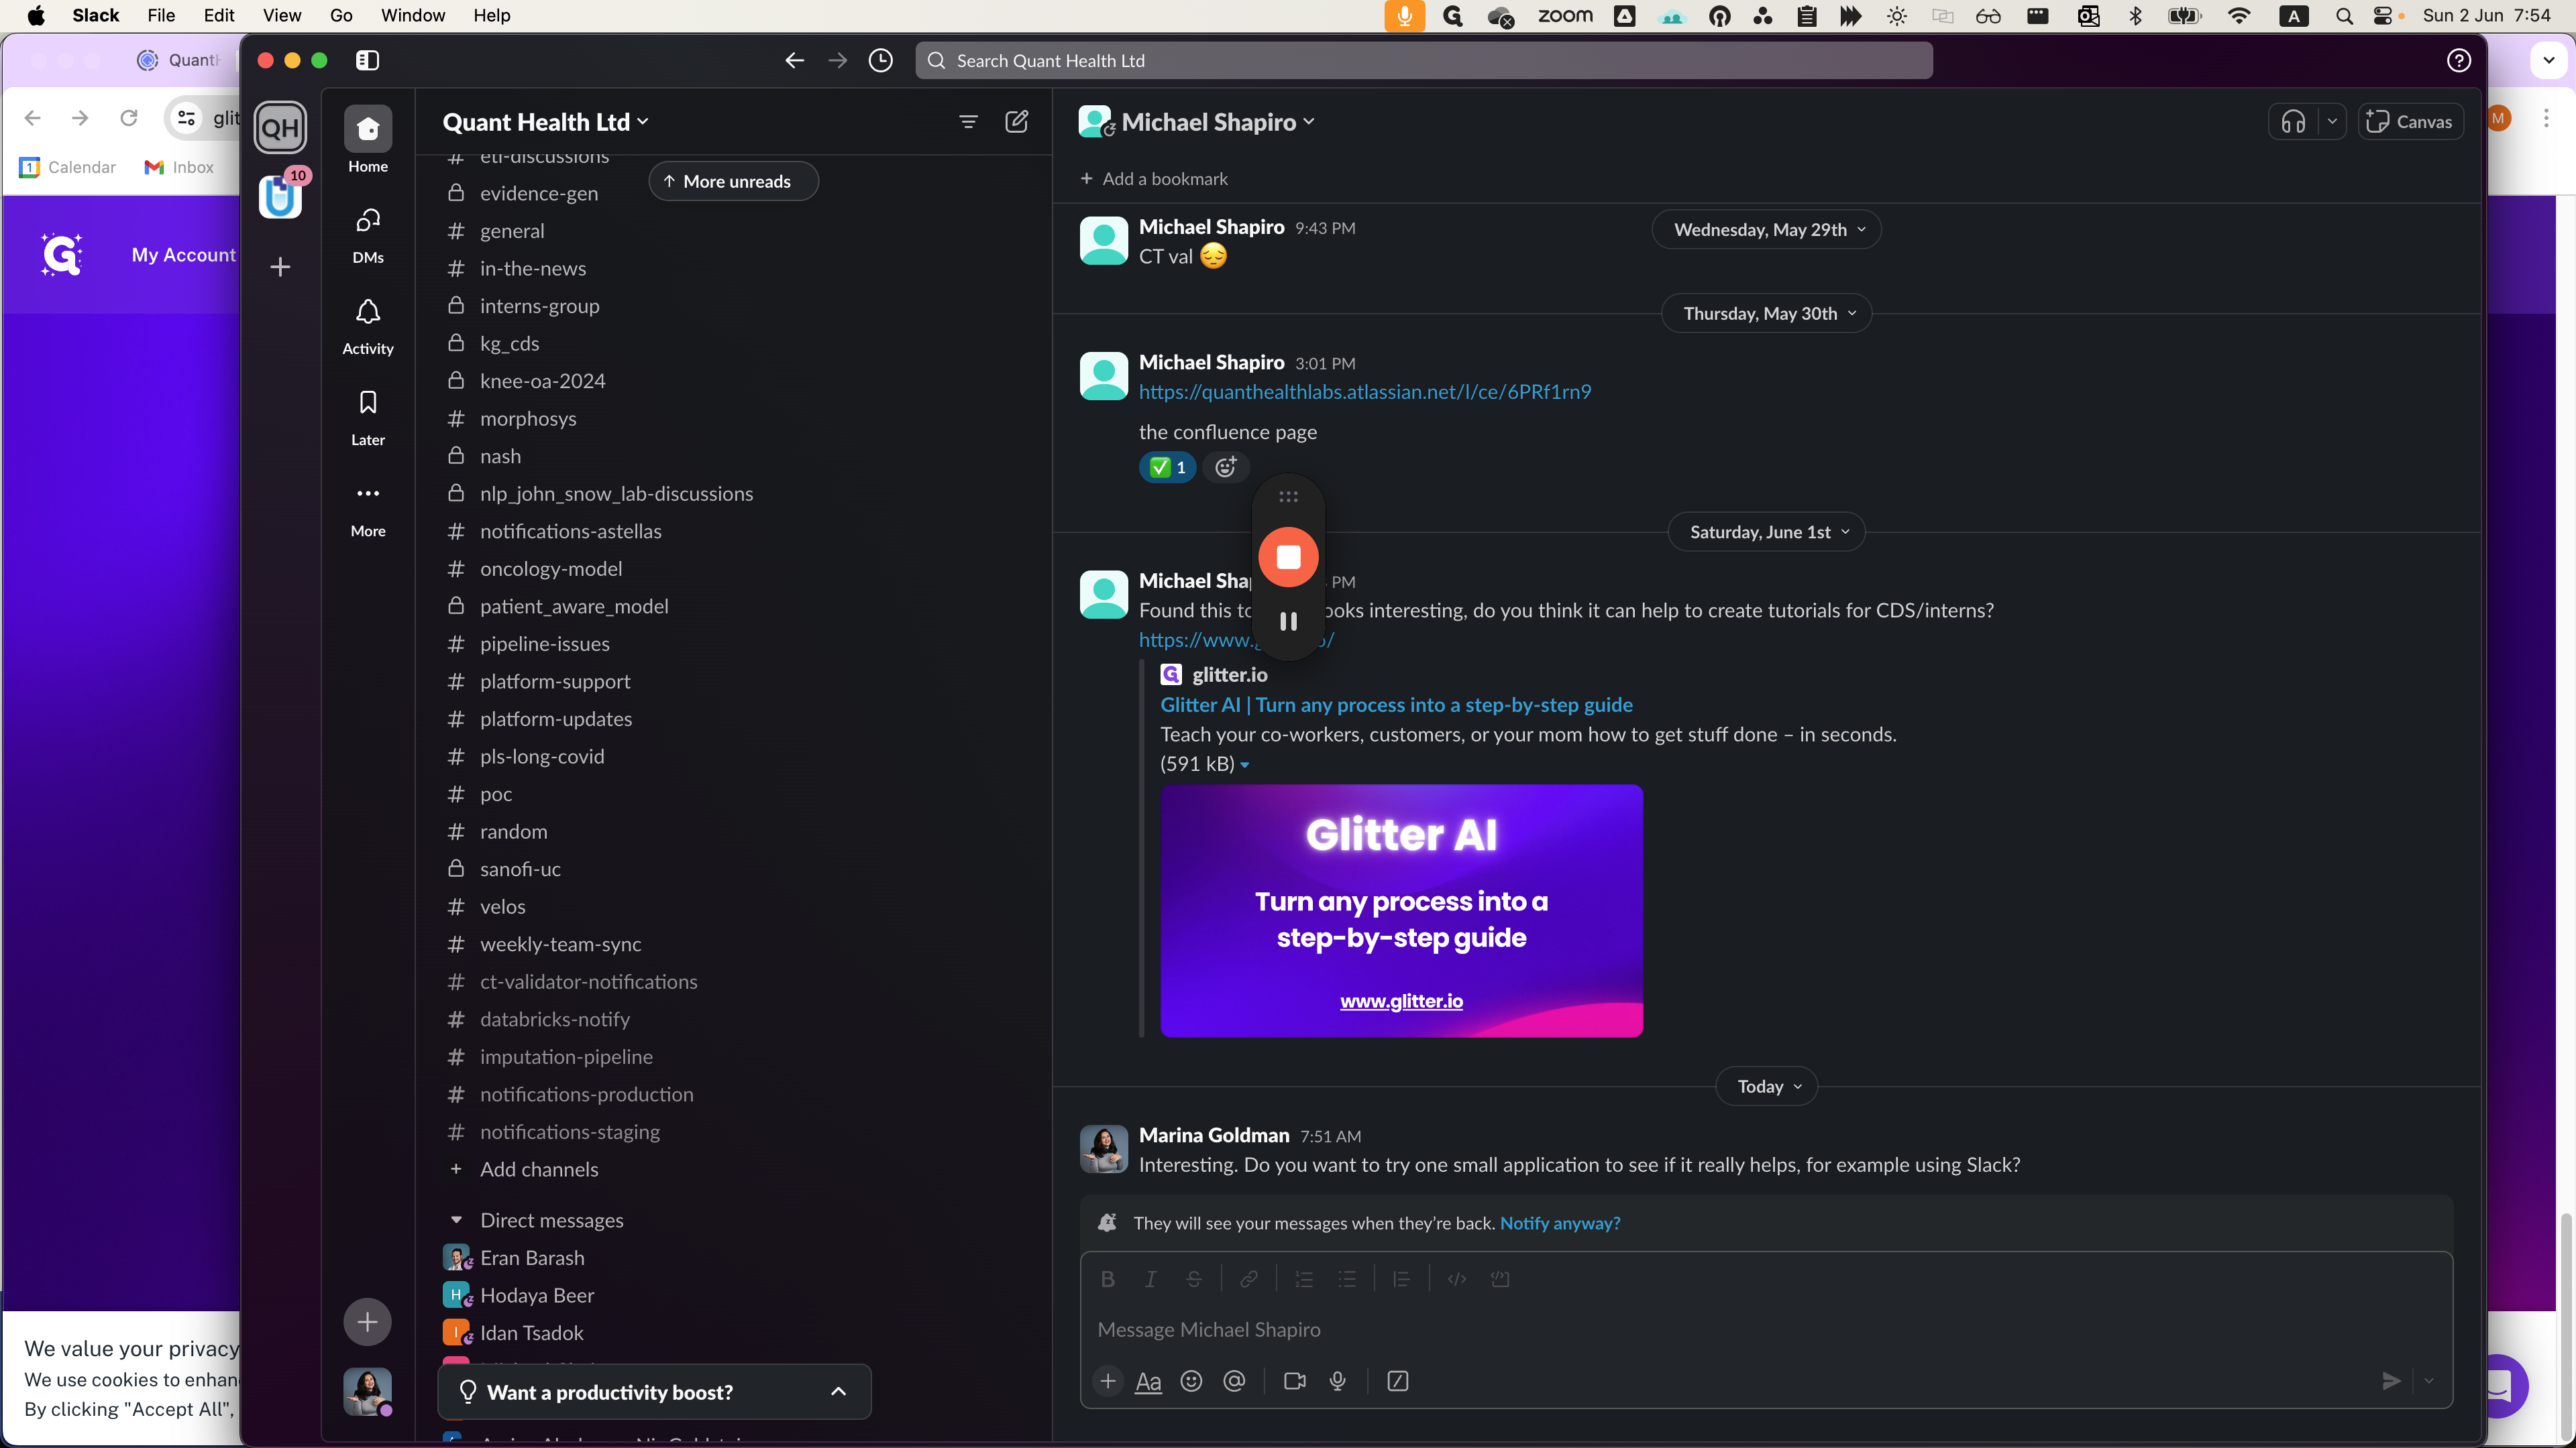The image size is (2576, 1448).
Task: Collapse the Direct messages section
Action: tap(456, 1220)
